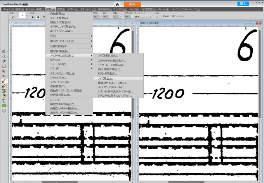Select the Zoom magnifier tool

(3, 51)
